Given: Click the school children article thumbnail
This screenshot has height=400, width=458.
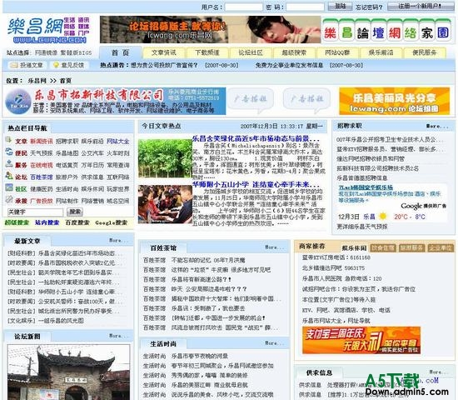Looking at the screenshot, I should 165,204.
